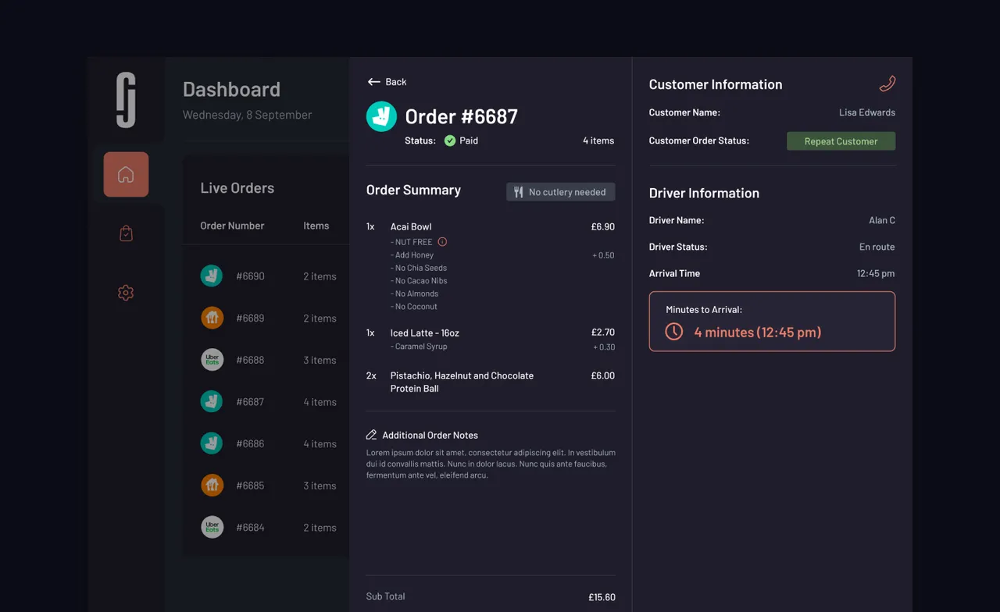Select order number #6685 in Live Orders
The image size is (1000, 612).
(250, 486)
